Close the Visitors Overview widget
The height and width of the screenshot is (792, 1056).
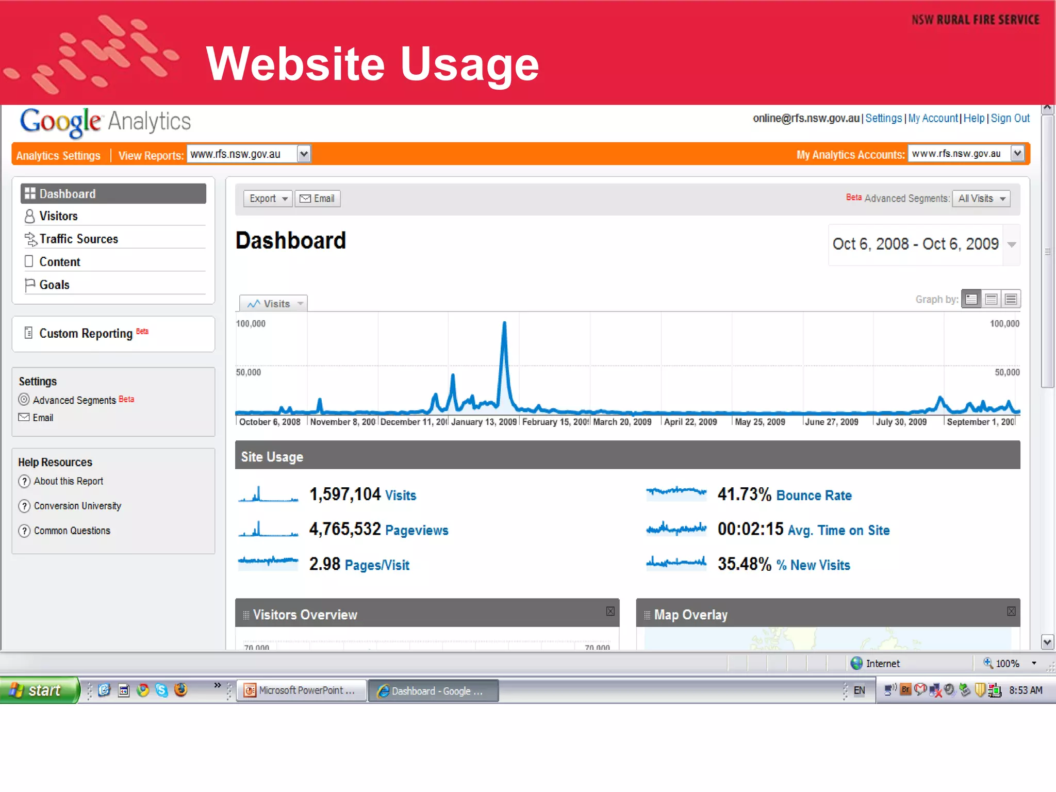point(610,611)
